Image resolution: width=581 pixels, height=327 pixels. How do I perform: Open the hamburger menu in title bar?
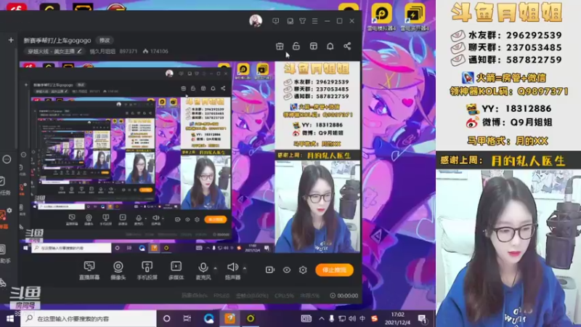tap(315, 21)
